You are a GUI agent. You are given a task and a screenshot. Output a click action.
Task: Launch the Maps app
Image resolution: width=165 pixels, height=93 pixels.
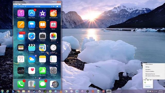(x=43, y=48)
